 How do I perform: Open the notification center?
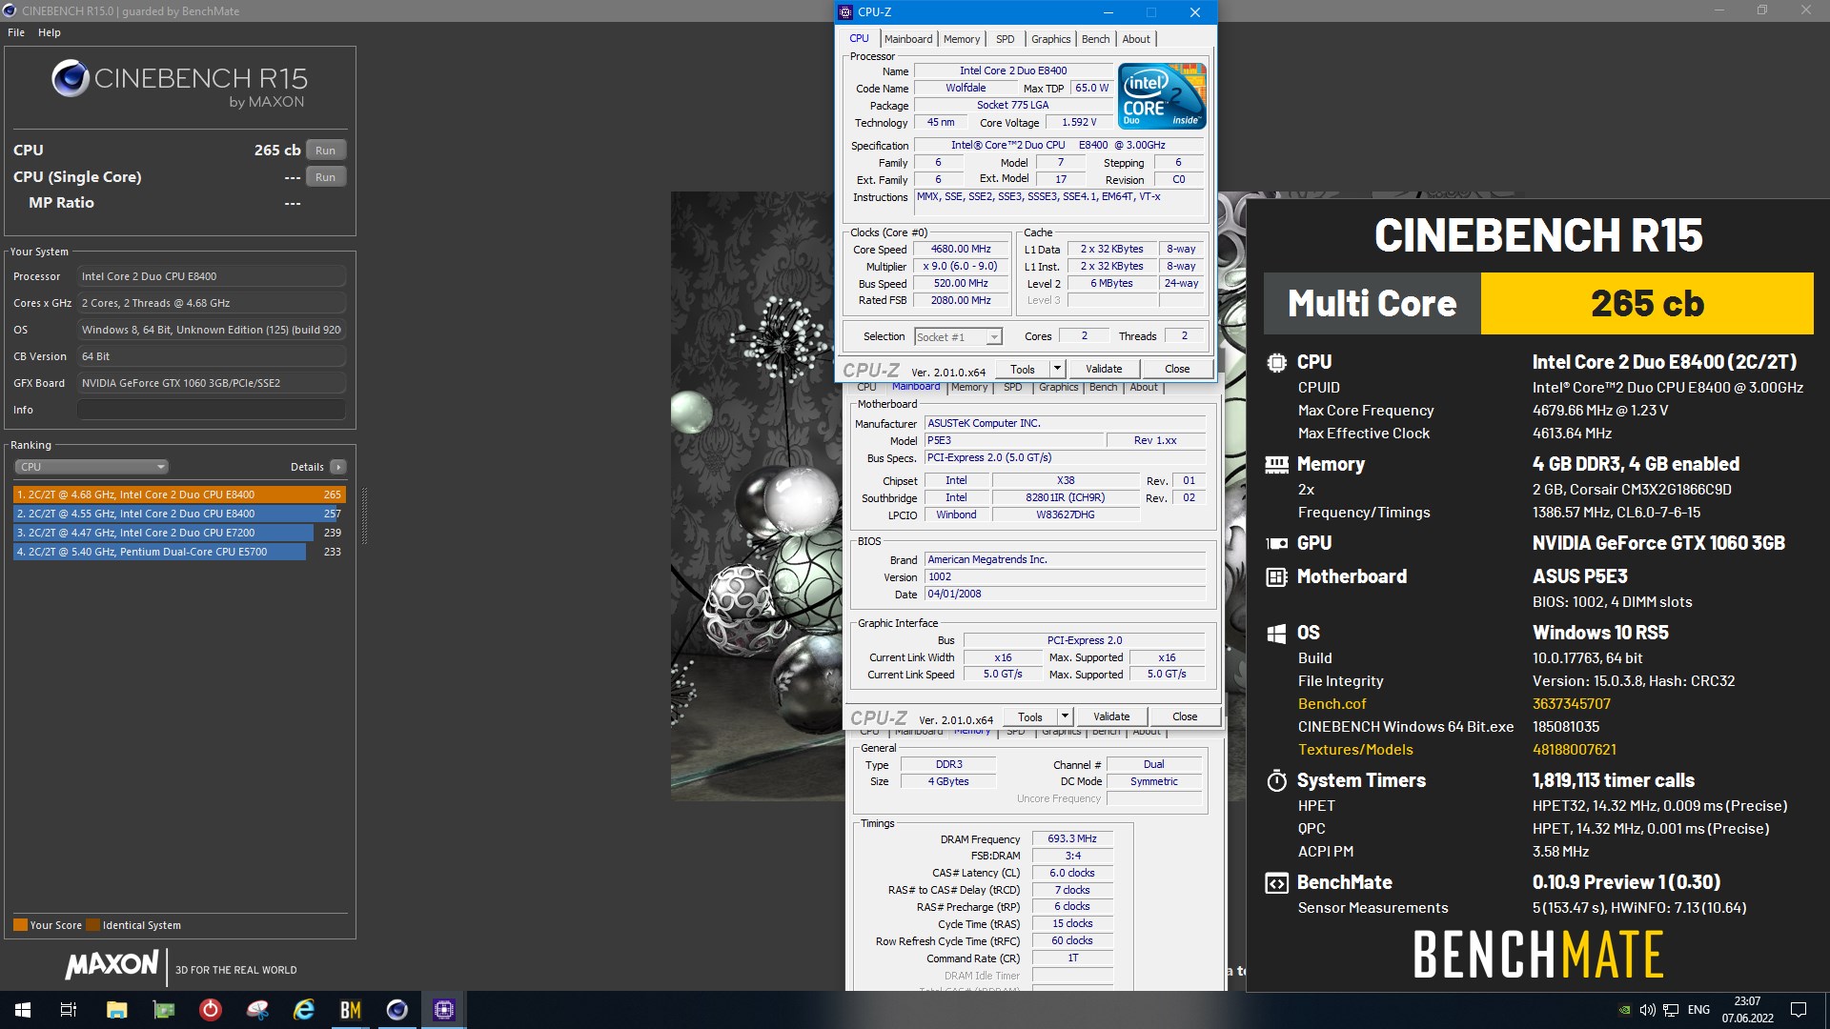click(x=1799, y=1010)
